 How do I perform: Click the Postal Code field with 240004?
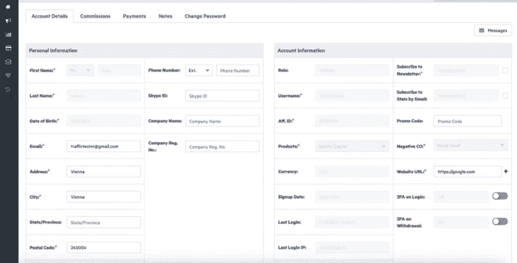103,247
